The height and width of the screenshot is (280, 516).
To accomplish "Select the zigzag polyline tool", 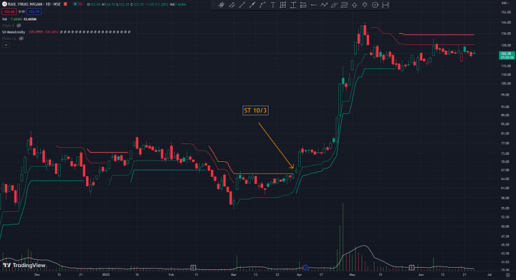I will click(x=324, y=5).
